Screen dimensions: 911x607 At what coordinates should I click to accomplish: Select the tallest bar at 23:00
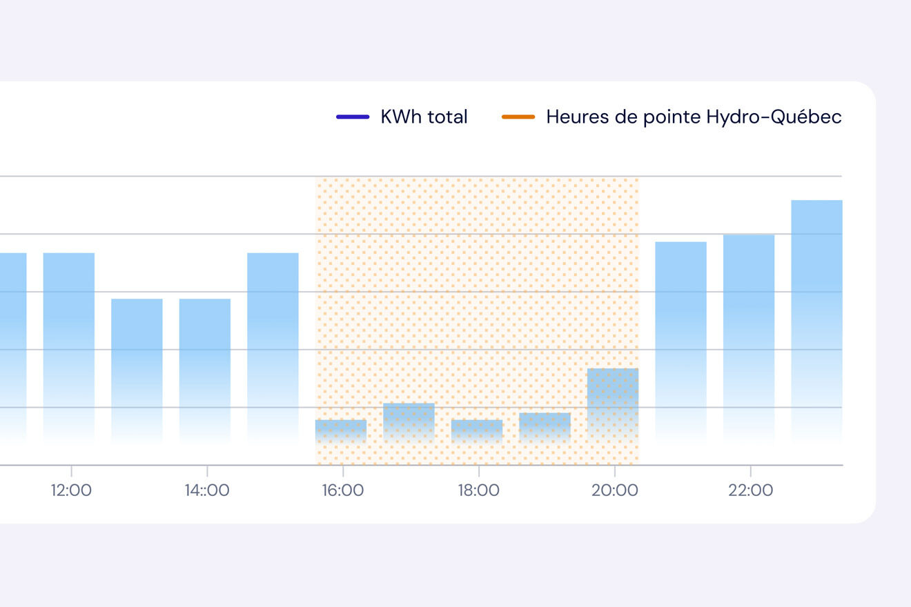click(816, 321)
